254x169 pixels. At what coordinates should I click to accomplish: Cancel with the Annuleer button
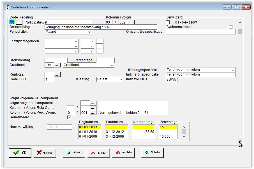click(45, 153)
